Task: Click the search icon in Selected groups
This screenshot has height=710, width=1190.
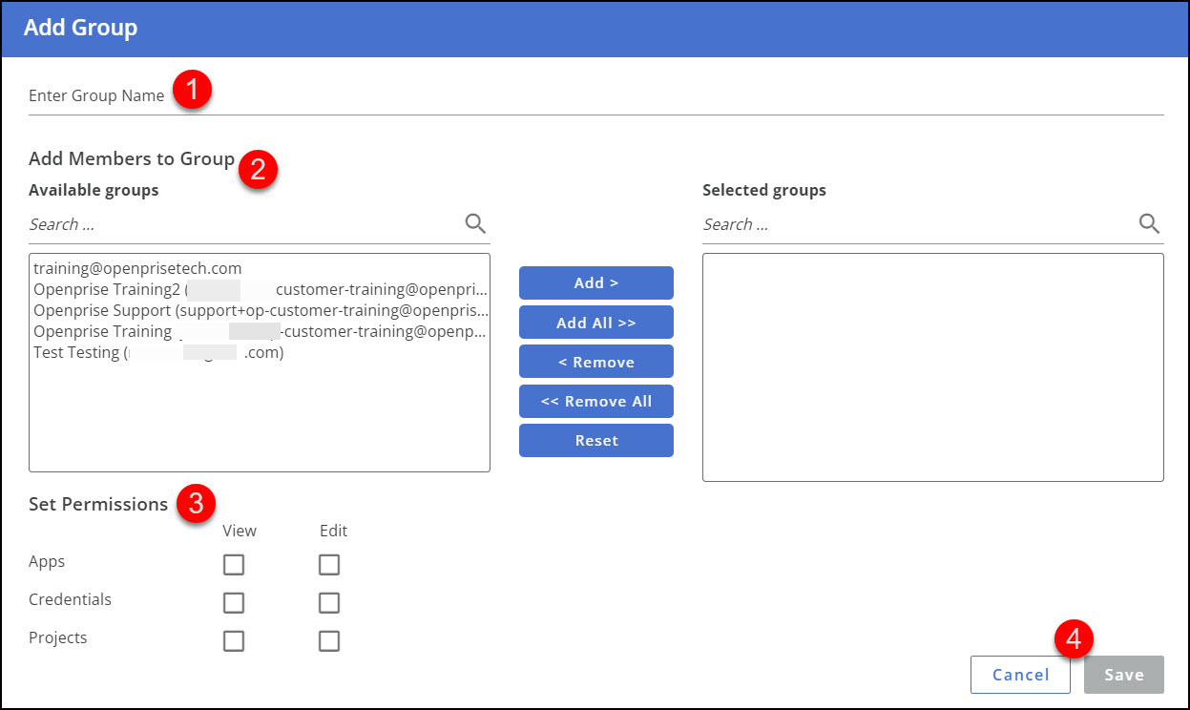Action: pos(1148,223)
